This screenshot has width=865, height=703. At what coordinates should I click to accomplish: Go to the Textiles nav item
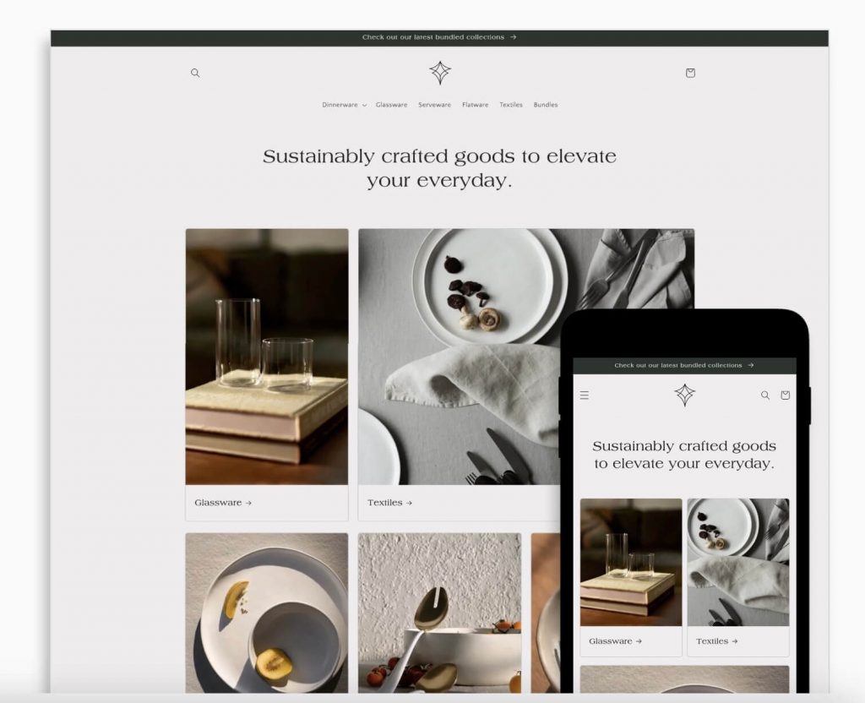pyautogui.click(x=511, y=105)
